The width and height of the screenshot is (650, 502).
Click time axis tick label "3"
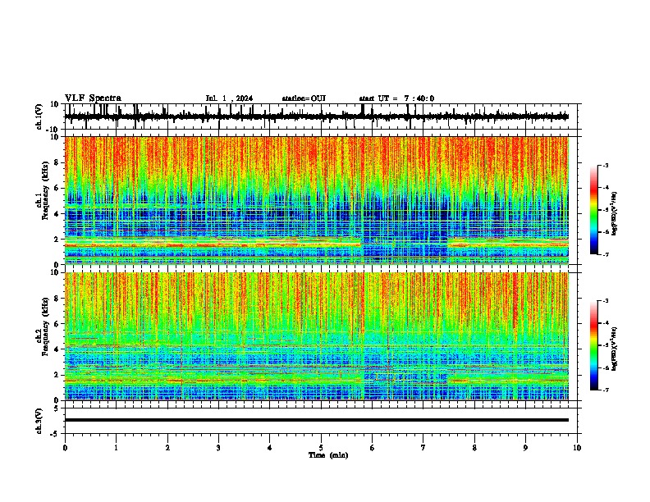[219, 448]
